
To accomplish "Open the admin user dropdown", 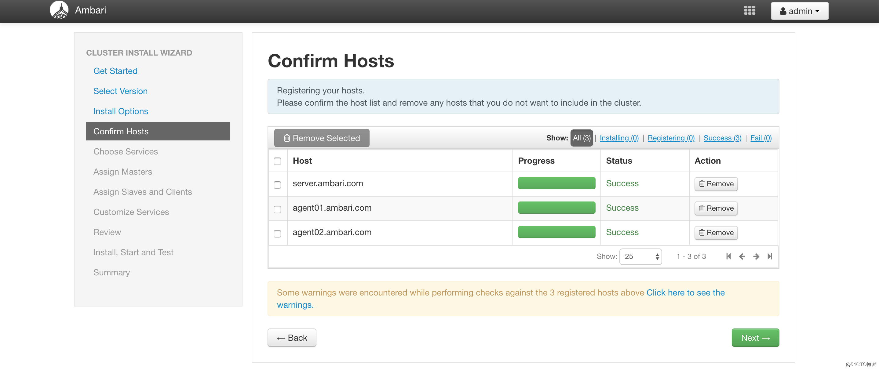I will [799, 11].
